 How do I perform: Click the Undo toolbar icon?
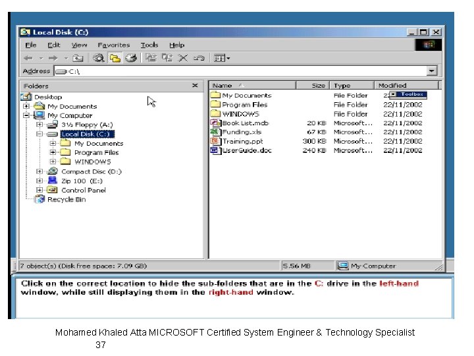click(199, 58)
